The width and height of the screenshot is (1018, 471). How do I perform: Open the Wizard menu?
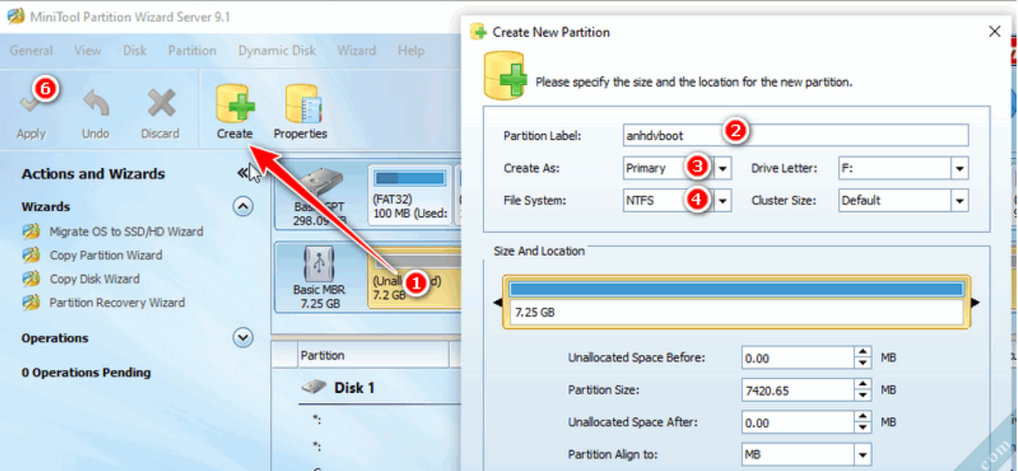tap(356, 50)
